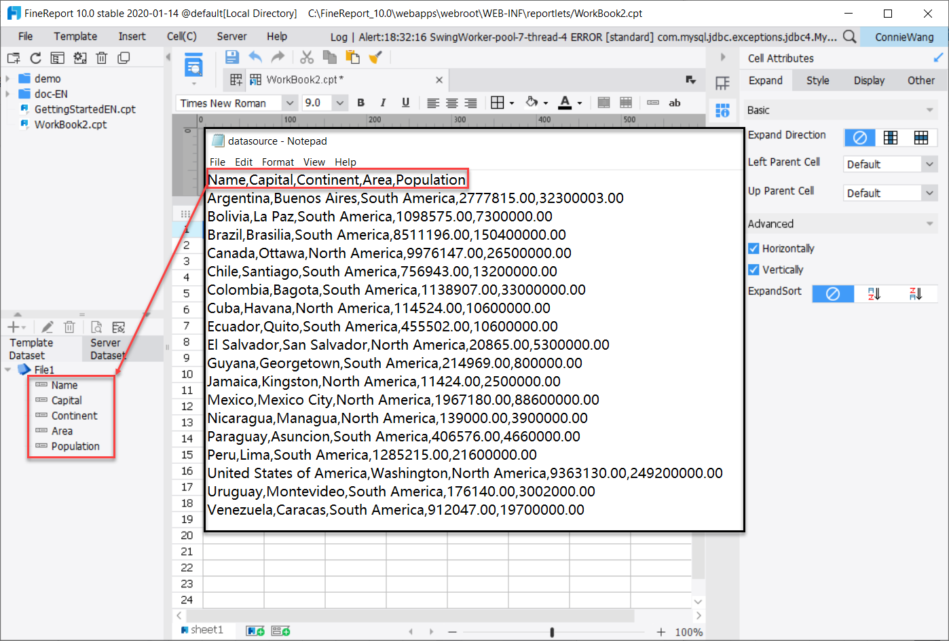949x641 pixels.
Task: Disable the Vertically checkbox
Action: tap(753, 269)
